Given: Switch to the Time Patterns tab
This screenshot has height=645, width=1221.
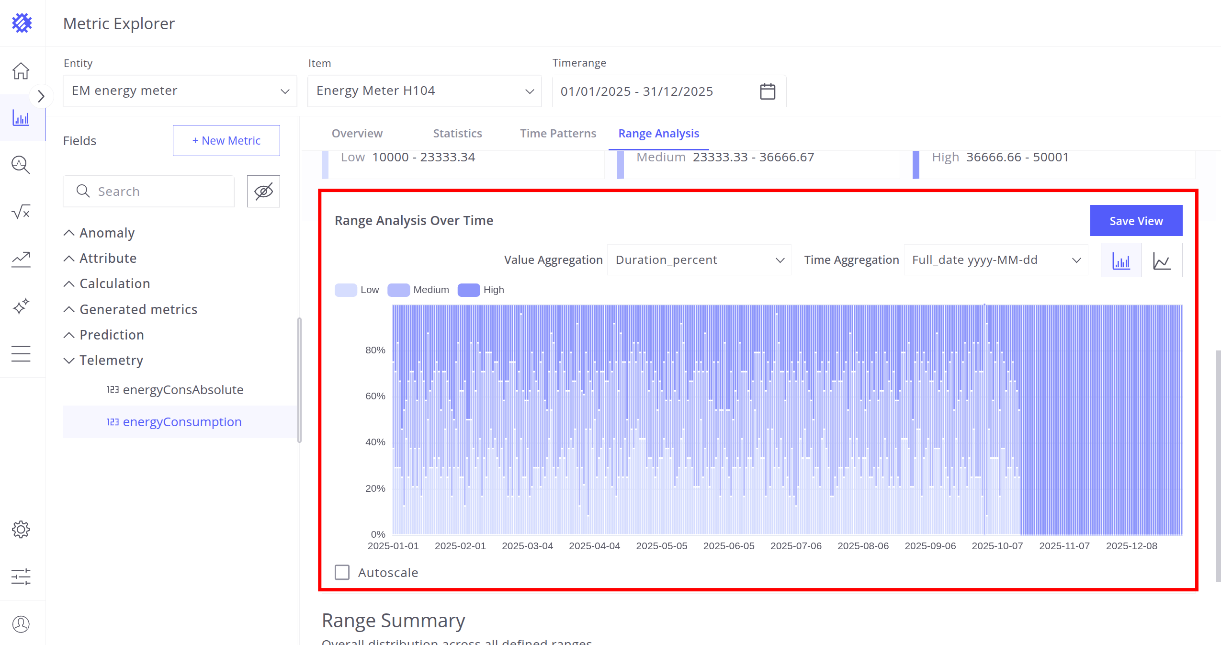Looking at the screenshot, I should click(558, 133).
